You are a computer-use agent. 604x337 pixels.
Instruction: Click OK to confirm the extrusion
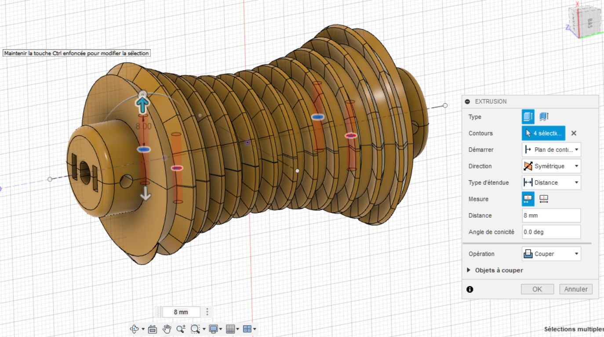[537, 289]
